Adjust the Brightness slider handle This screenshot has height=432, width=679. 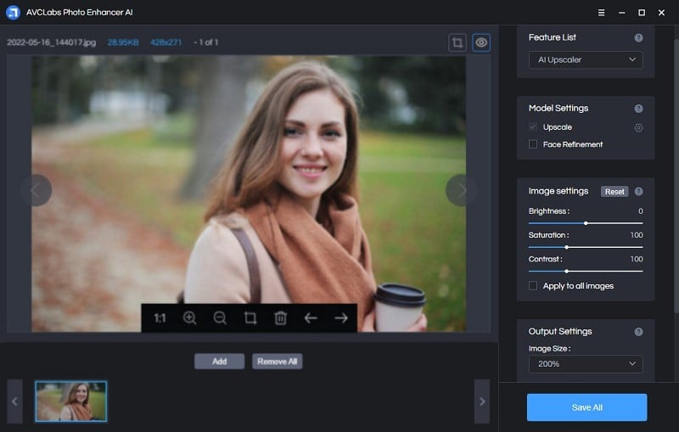[x=586, y=223]
